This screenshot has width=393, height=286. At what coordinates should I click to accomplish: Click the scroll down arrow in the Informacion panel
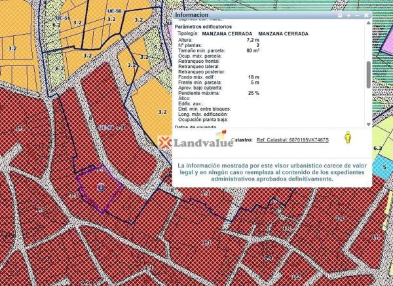coord(369,124)
